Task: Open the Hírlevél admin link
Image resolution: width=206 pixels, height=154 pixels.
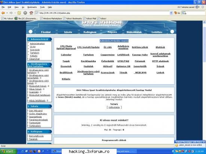Action: coord(108,66)
